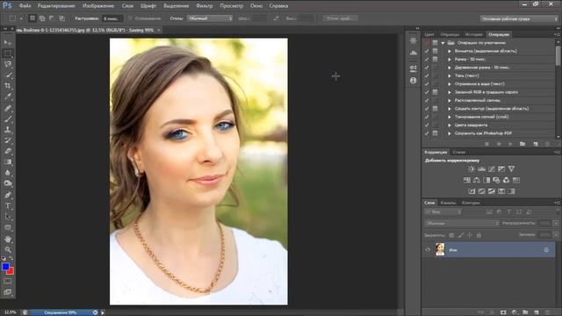Click the Уточн. край button

(340, 18)
